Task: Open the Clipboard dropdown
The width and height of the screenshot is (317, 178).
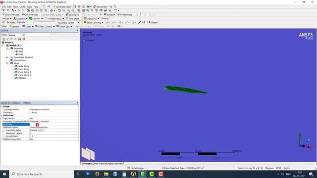Action: (91, 18)
